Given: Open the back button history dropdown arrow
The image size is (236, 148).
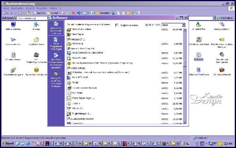Looking at the screenshot, I should [x=16, y=13].
